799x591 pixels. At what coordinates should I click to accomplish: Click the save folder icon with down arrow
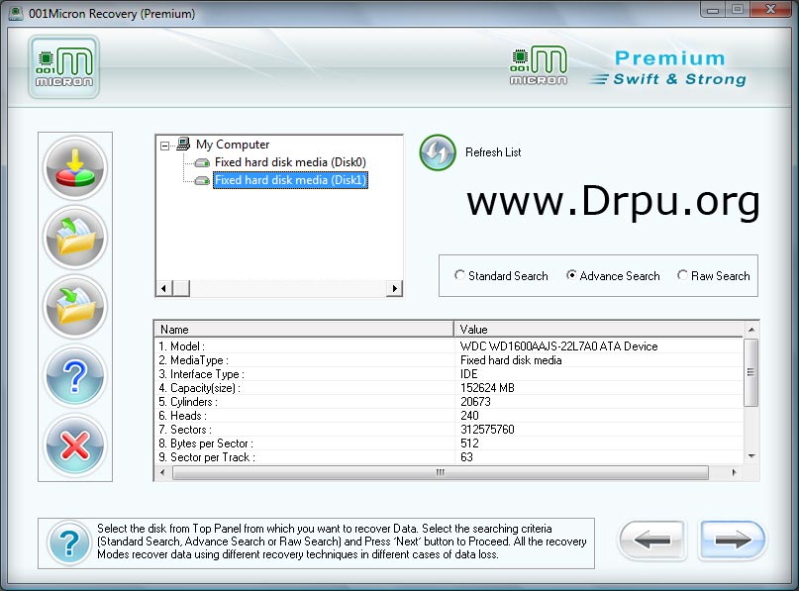coord(75,307)
